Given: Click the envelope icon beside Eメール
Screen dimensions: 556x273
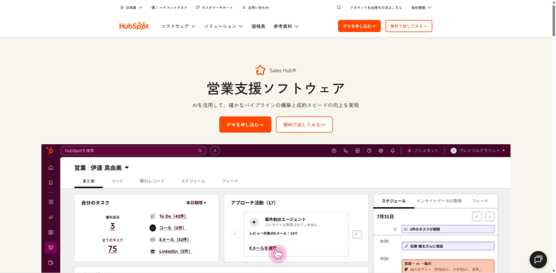Looking at the screenshot, I should [x=153, y=239].
